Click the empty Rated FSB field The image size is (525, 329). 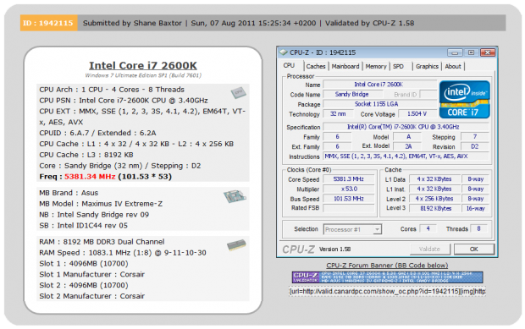pos(349,208)
